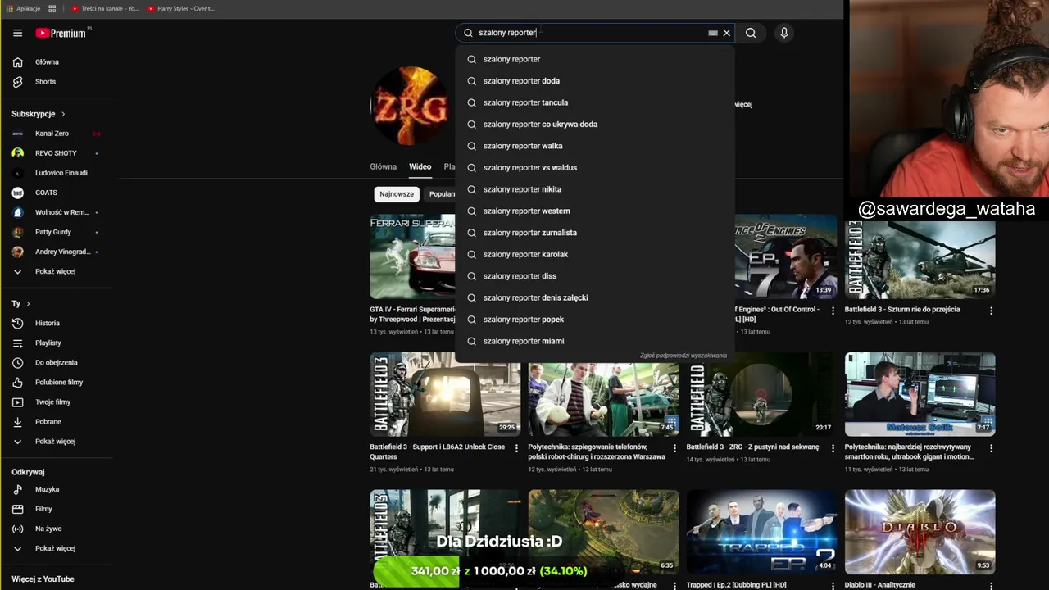This screenshot has height=590, width=1049.
Task: Open Diablo III Analitycznie video thumbnail
Action: pyautogui.click(x=920, y=531)
